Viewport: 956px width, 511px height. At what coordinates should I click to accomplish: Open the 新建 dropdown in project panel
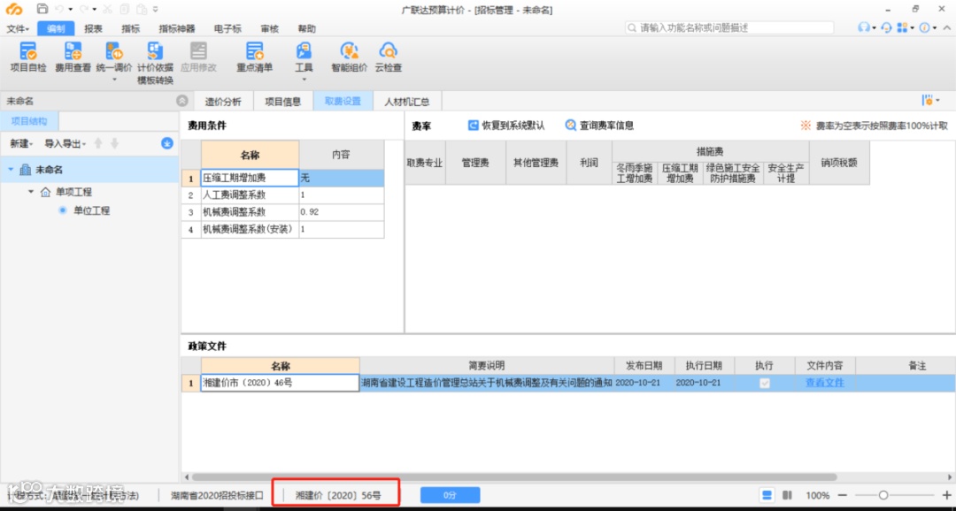click(x=23, y=144)
